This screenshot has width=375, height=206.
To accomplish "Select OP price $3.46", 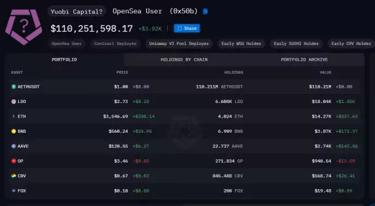I will click(121, 161).
